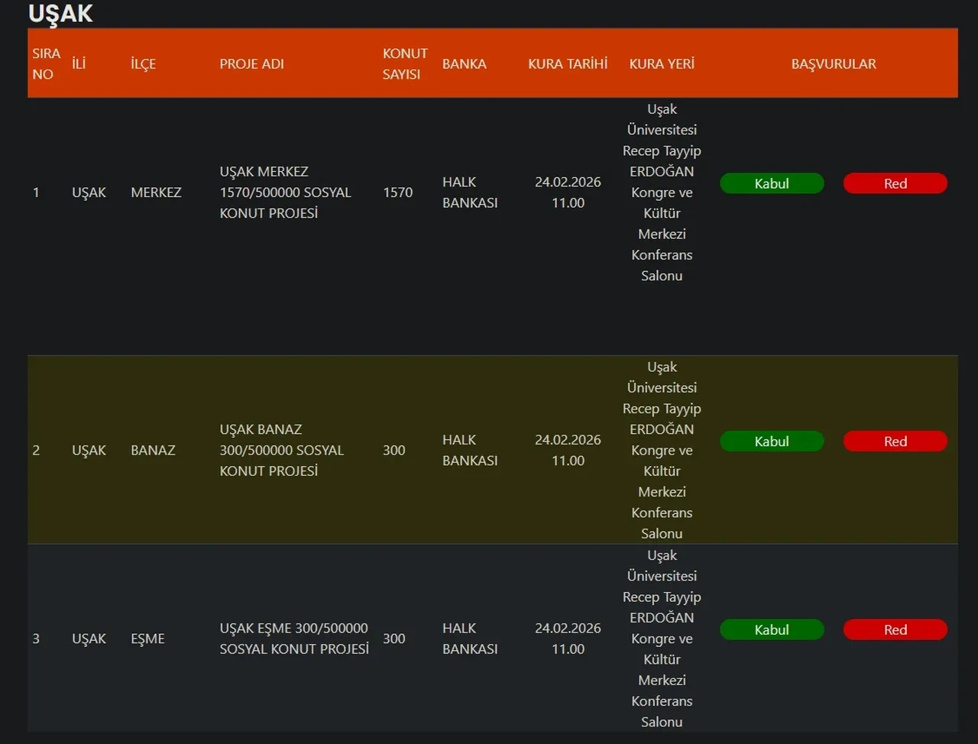Click the 1570 housing count cell
978x744 pixels.
coord(397,192)
